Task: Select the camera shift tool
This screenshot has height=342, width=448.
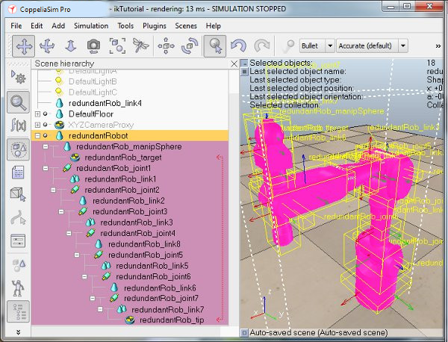Action: pos(71,46)
